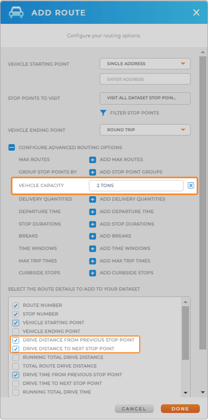Uncheck Vehicle Starting Point checkbox
This screenshot has height=420, width=208.
[16, 323]
